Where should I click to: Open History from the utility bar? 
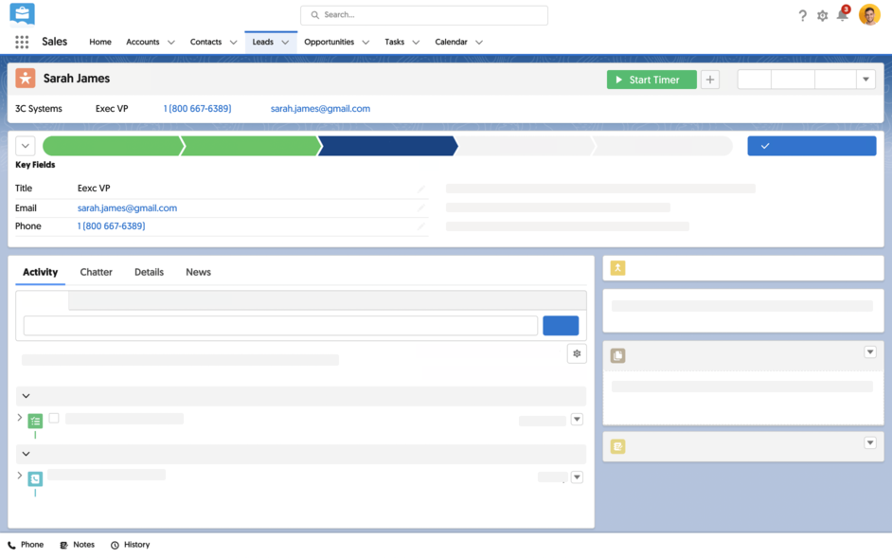130,544
